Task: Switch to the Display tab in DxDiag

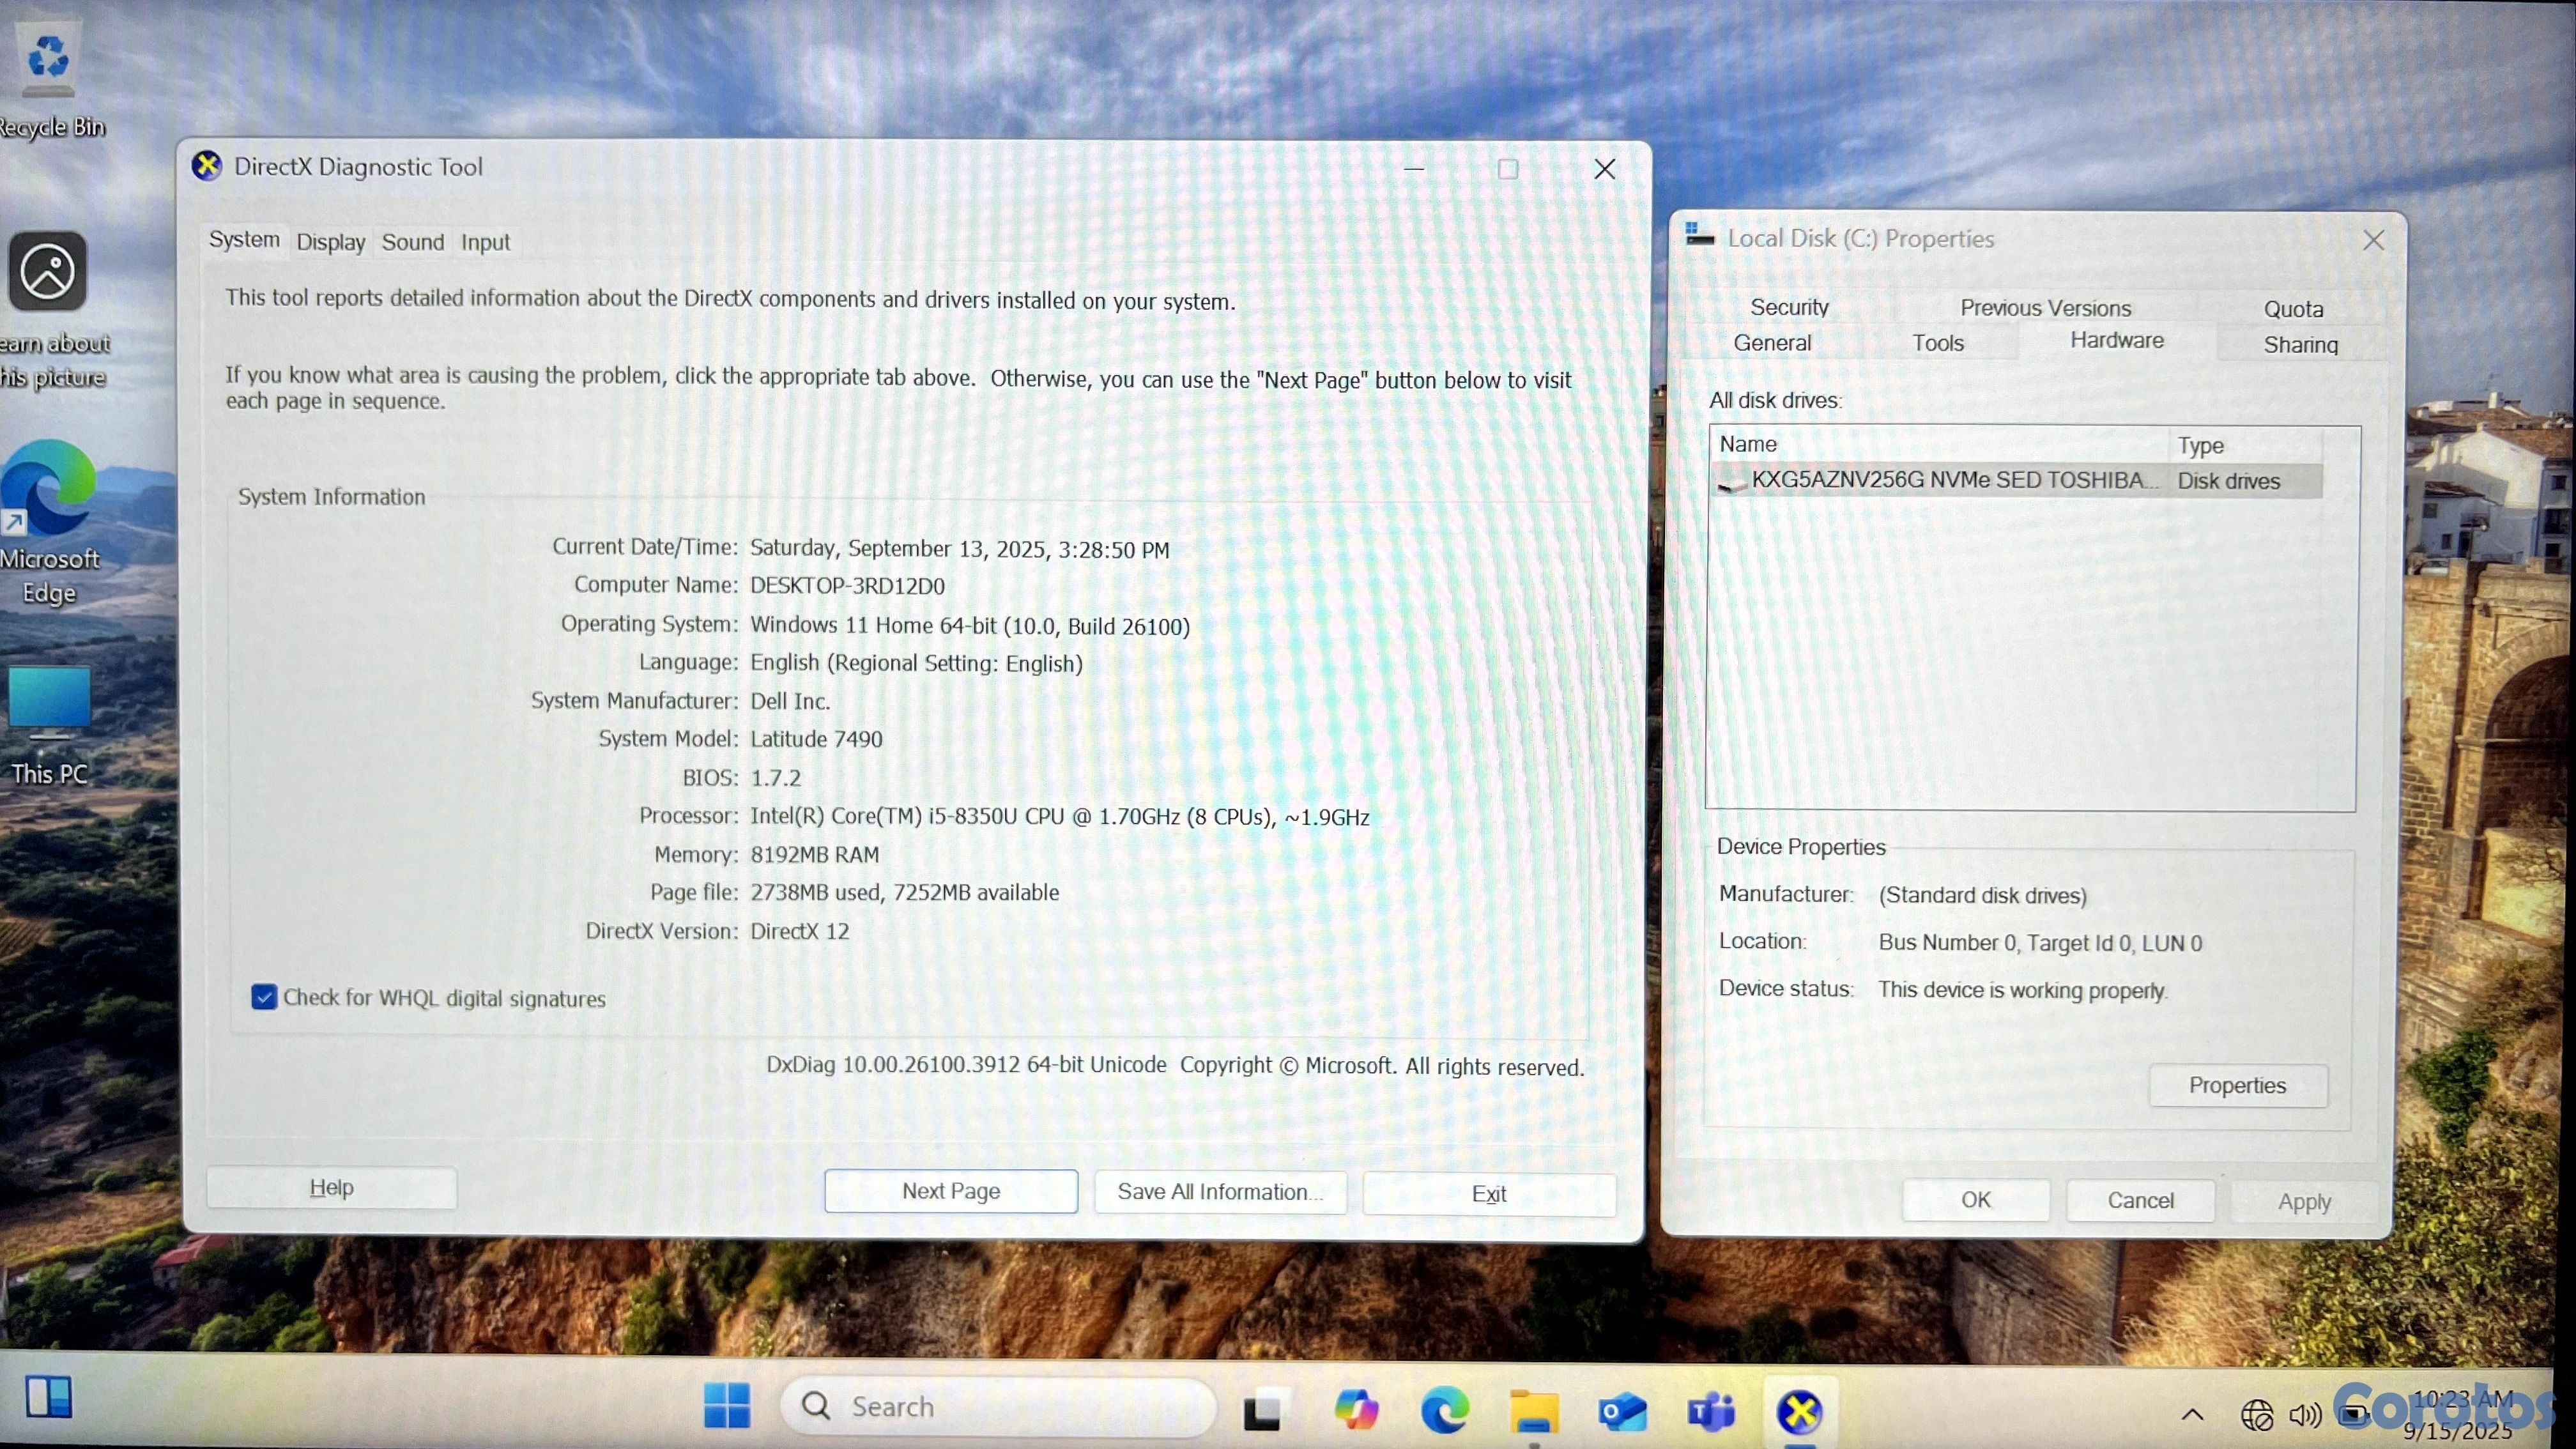Action: point(330,242)
